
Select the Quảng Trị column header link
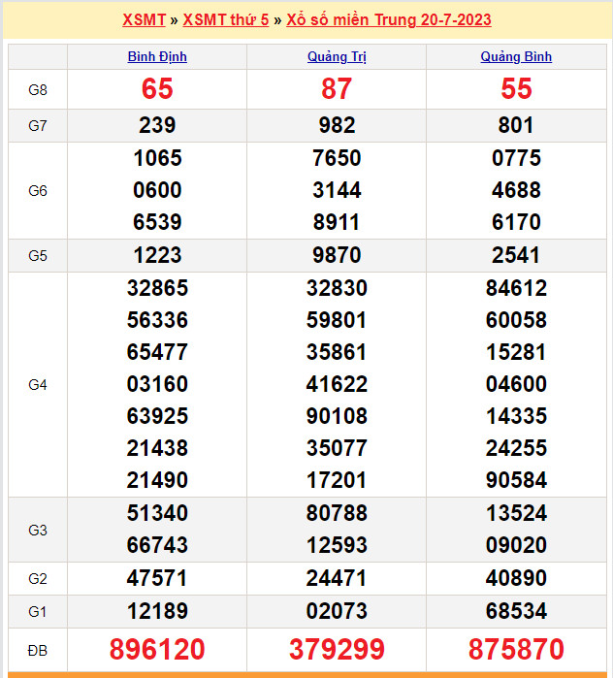pos(337,57)
